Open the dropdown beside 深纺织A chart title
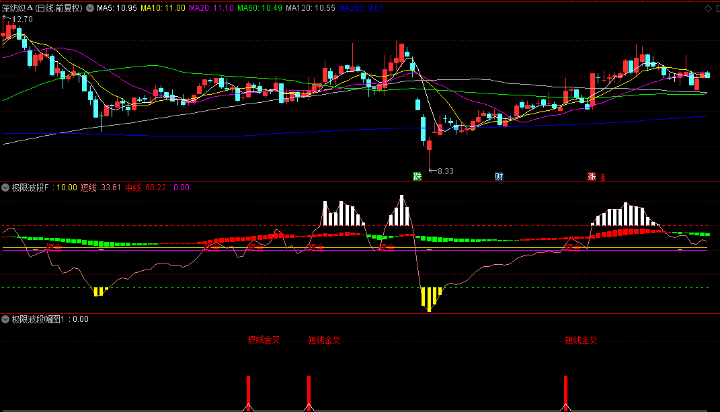720x412 pixels. [x=90, y=8]
